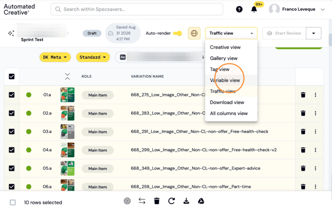Open more options menu for row 03.a
The image size is (332, 211).
click(x=315, y=131)
